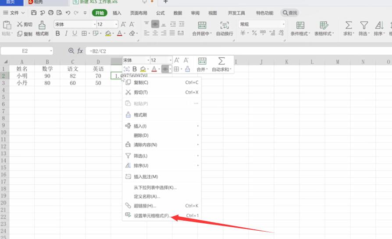
Task: Undo the last action
Action: [68, 13]
